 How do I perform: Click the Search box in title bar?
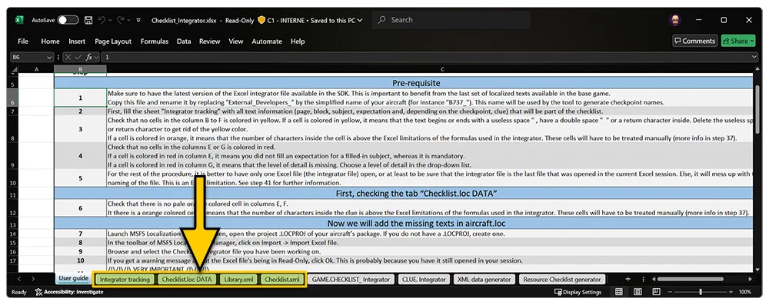(451, 20)
